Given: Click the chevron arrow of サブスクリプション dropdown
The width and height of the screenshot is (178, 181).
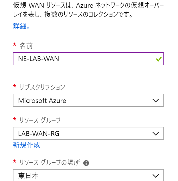Looking at the screenshot, I should coord(155,101).
